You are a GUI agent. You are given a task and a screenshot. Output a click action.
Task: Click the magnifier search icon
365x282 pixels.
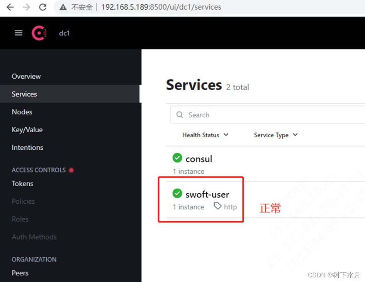coord(180,115)
